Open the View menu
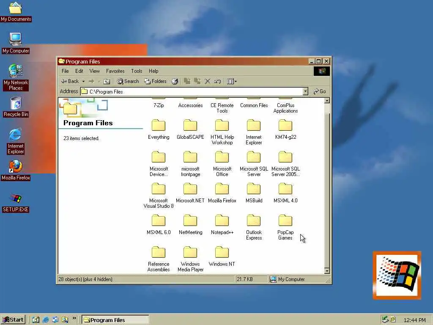Screen dimensions: 433x325 pos(94,71)
